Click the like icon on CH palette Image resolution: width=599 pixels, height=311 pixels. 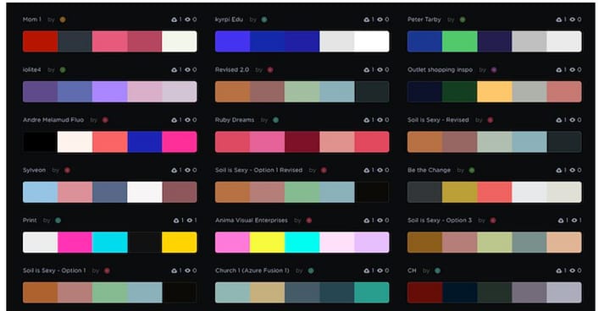(x=559, y=270)
